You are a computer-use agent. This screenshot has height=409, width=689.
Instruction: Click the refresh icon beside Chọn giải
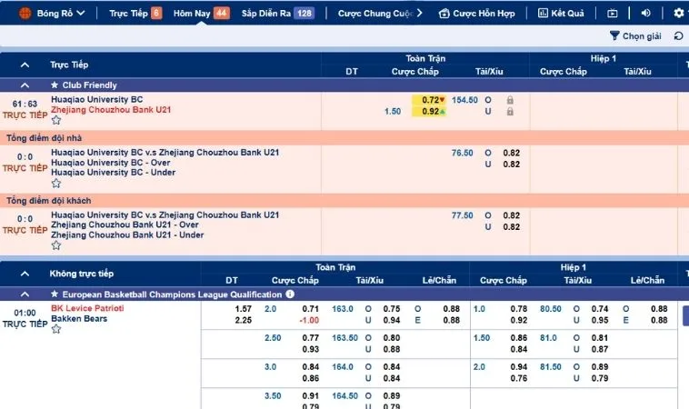[x=677, y=36]
